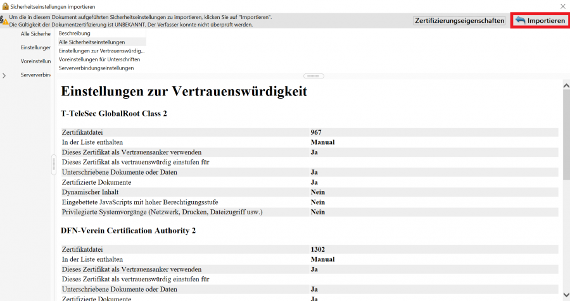Viewport: 570px width, 301px height.
Task: Select truncated 'Voreinstellun' item in left panel
Action: (x=35, y=61)
